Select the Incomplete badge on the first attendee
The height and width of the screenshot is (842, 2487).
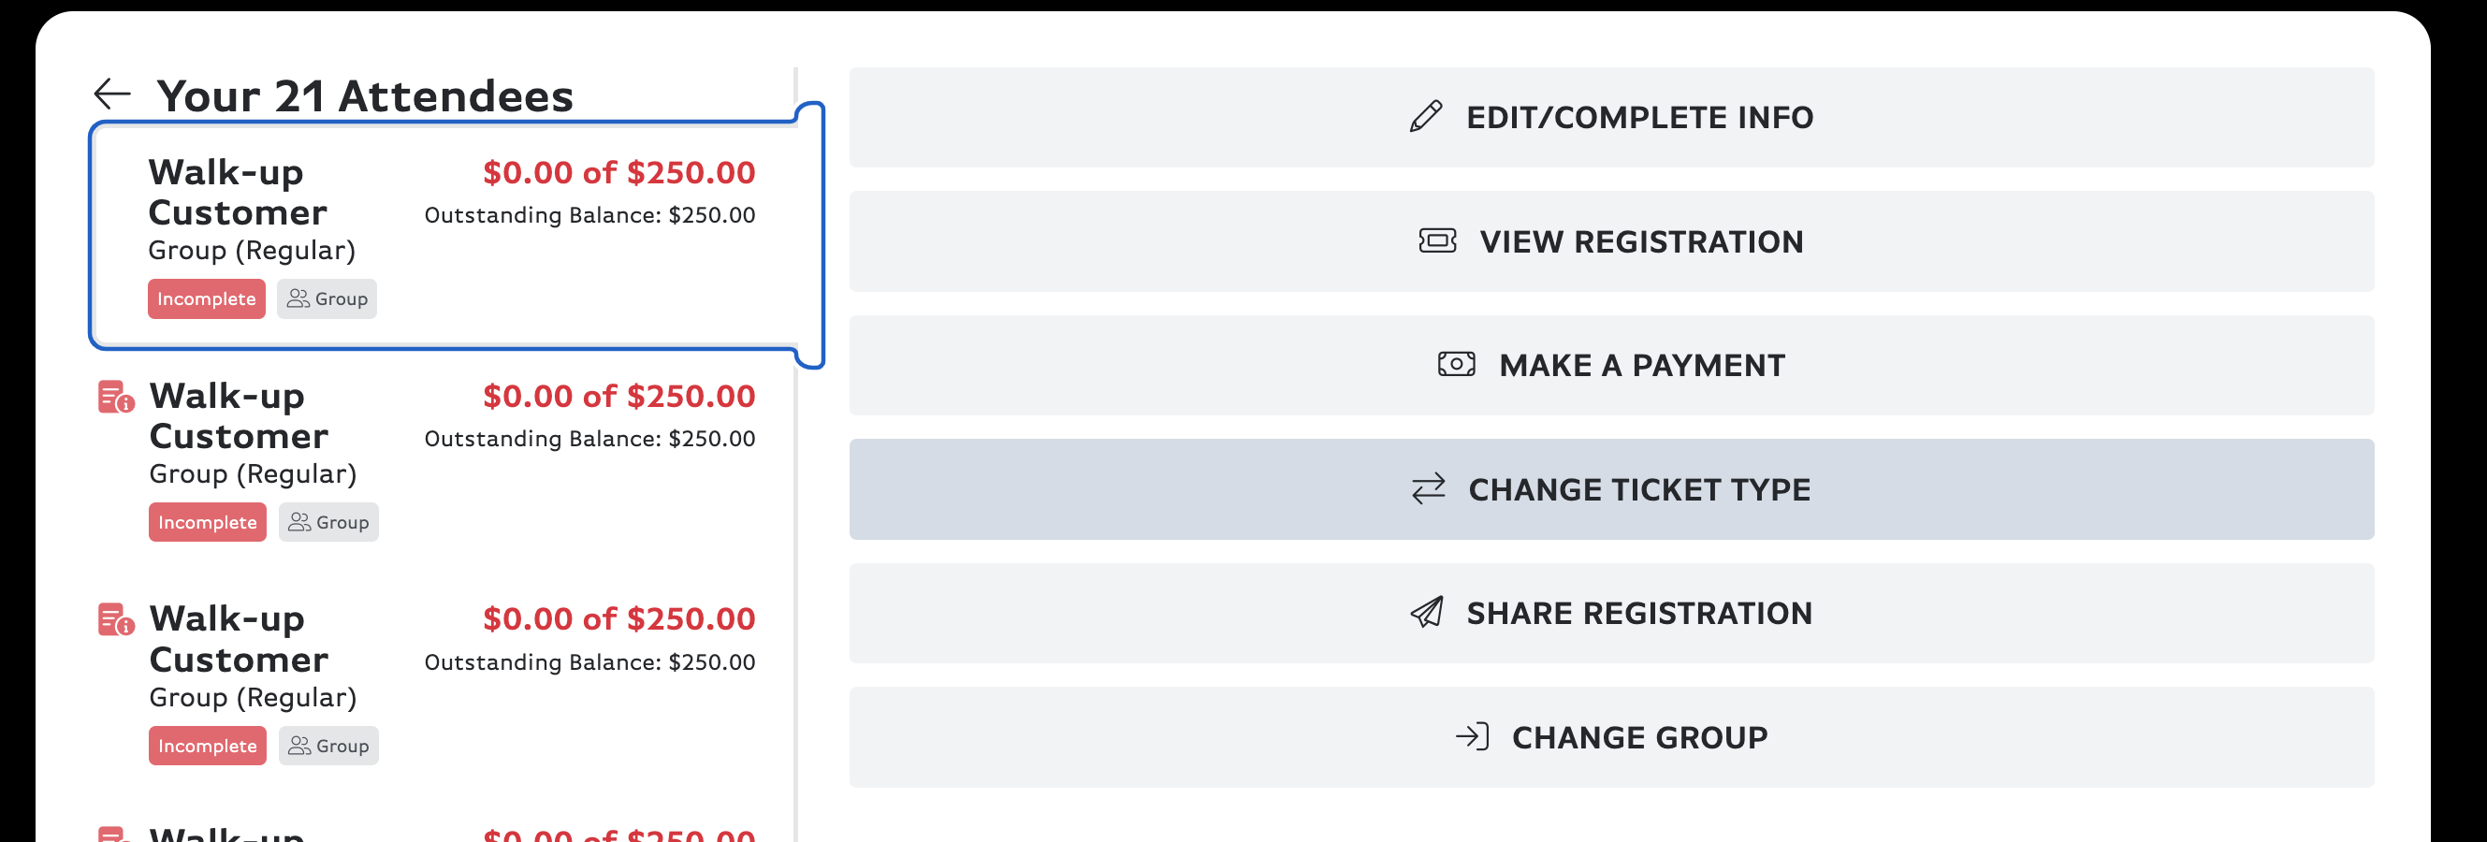click(x=207, y=298)
